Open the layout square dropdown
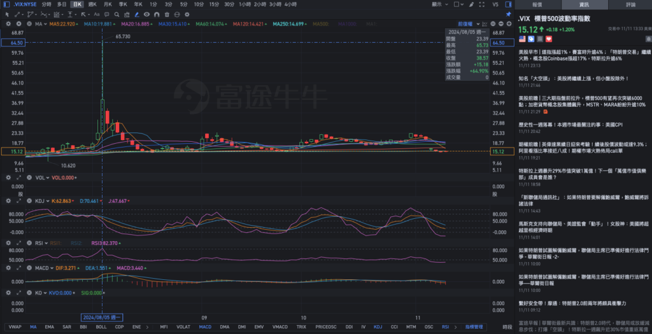The height and width of the screenshot is (334, 652). pos(458,4)
